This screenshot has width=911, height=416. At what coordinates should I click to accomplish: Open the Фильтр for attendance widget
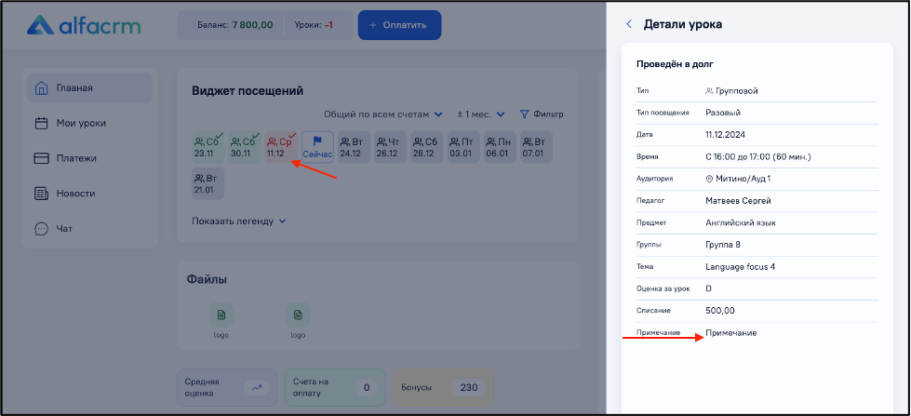pos(542,114)
